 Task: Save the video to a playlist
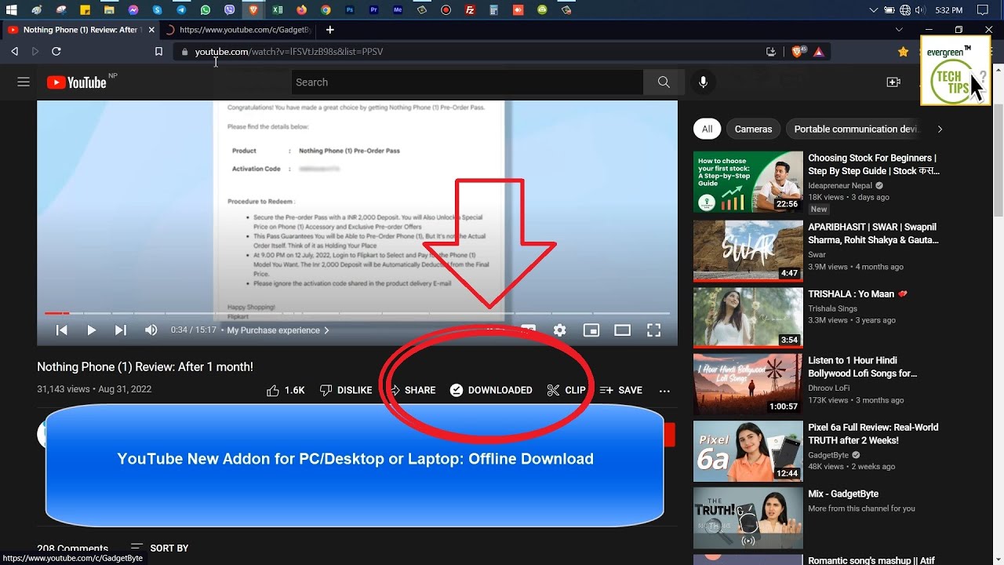621,390
